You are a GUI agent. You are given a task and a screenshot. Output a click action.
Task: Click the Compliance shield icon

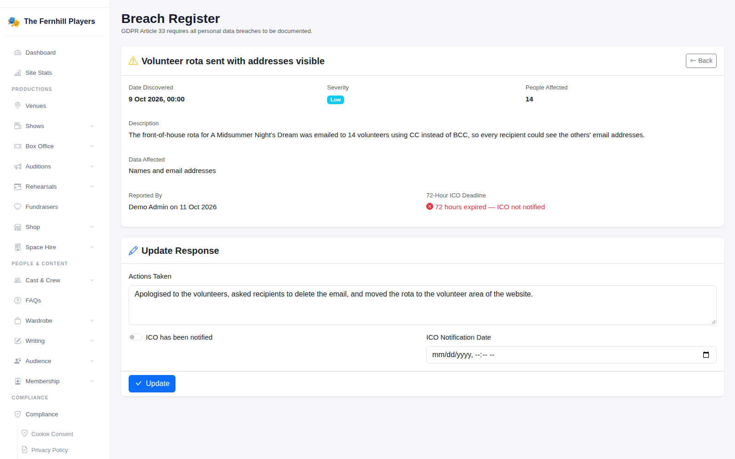(17, 414)
